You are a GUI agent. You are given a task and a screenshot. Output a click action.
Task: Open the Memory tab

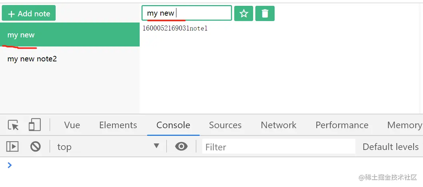coord(404,125)
